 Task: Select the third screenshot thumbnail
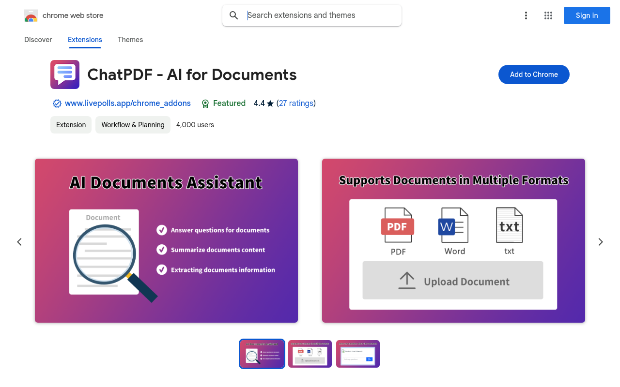(358, 354)
